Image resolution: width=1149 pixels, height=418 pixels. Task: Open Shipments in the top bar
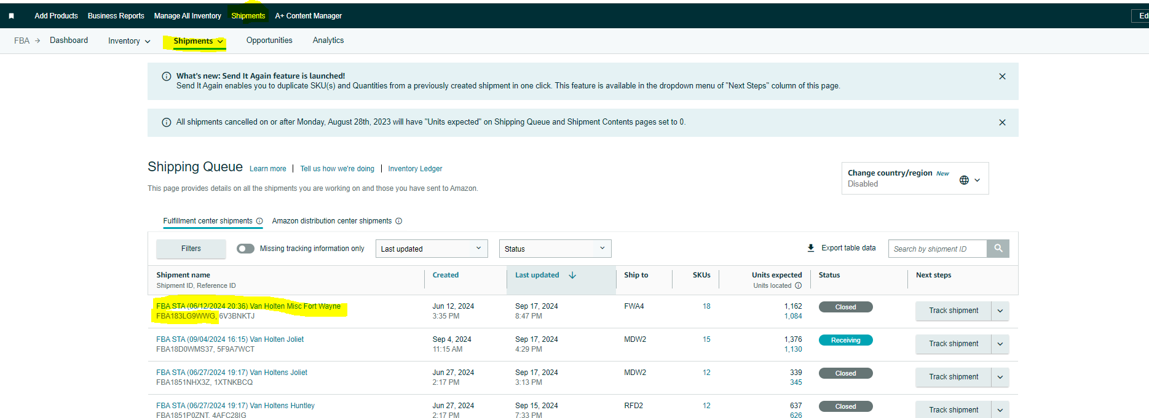(x=248, y=16)
